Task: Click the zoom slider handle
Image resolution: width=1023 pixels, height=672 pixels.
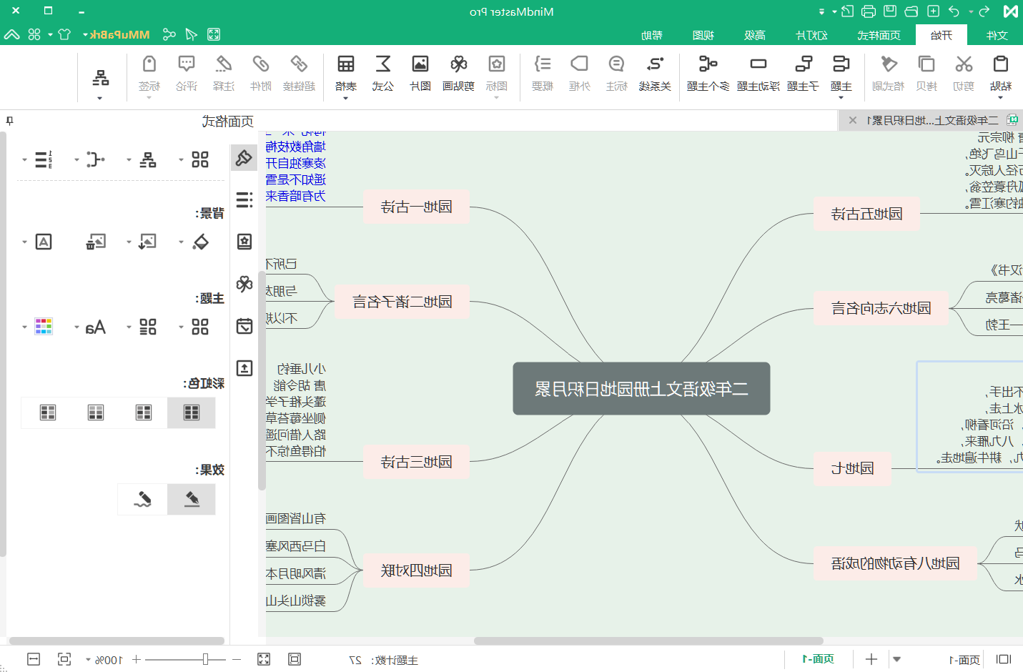Action: pyautogui.click(x=205, y=659)
